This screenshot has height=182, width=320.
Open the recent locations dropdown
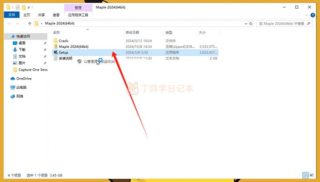click(24, 24)
